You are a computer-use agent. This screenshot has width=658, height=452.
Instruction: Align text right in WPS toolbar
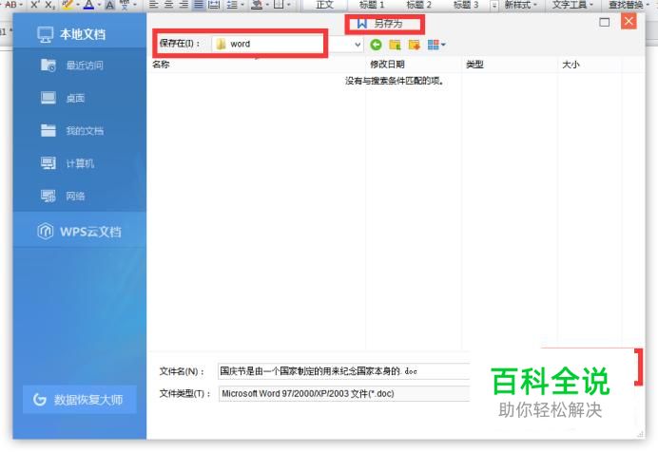[x=184, y=5]
